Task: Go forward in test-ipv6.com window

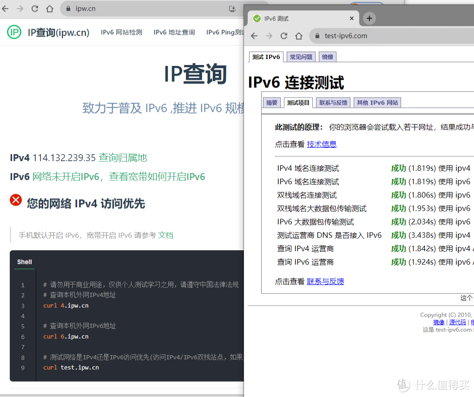Action: [269, 36]
